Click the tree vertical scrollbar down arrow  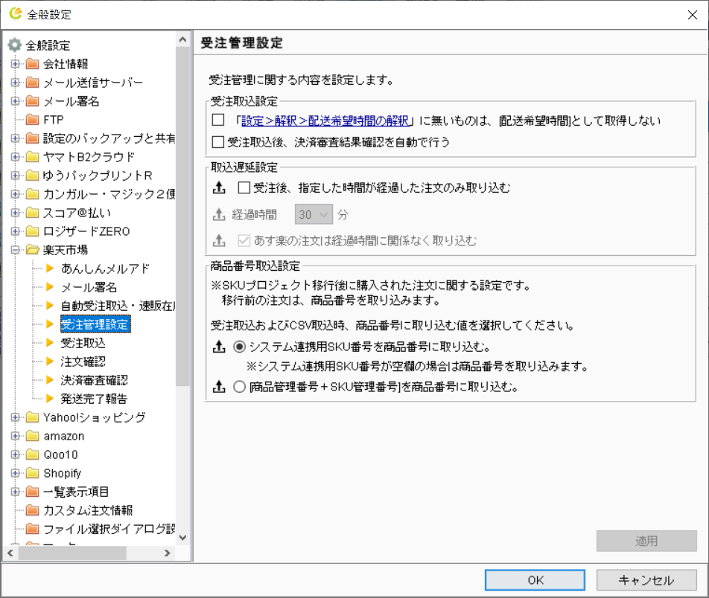[x=182, y=538]
